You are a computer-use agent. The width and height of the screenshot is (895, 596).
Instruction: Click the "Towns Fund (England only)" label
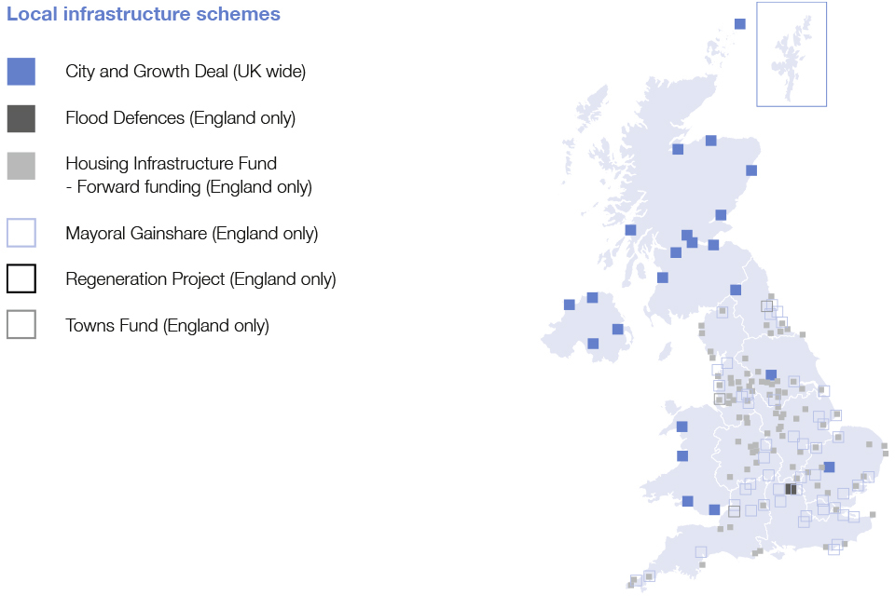coord(167,325)
